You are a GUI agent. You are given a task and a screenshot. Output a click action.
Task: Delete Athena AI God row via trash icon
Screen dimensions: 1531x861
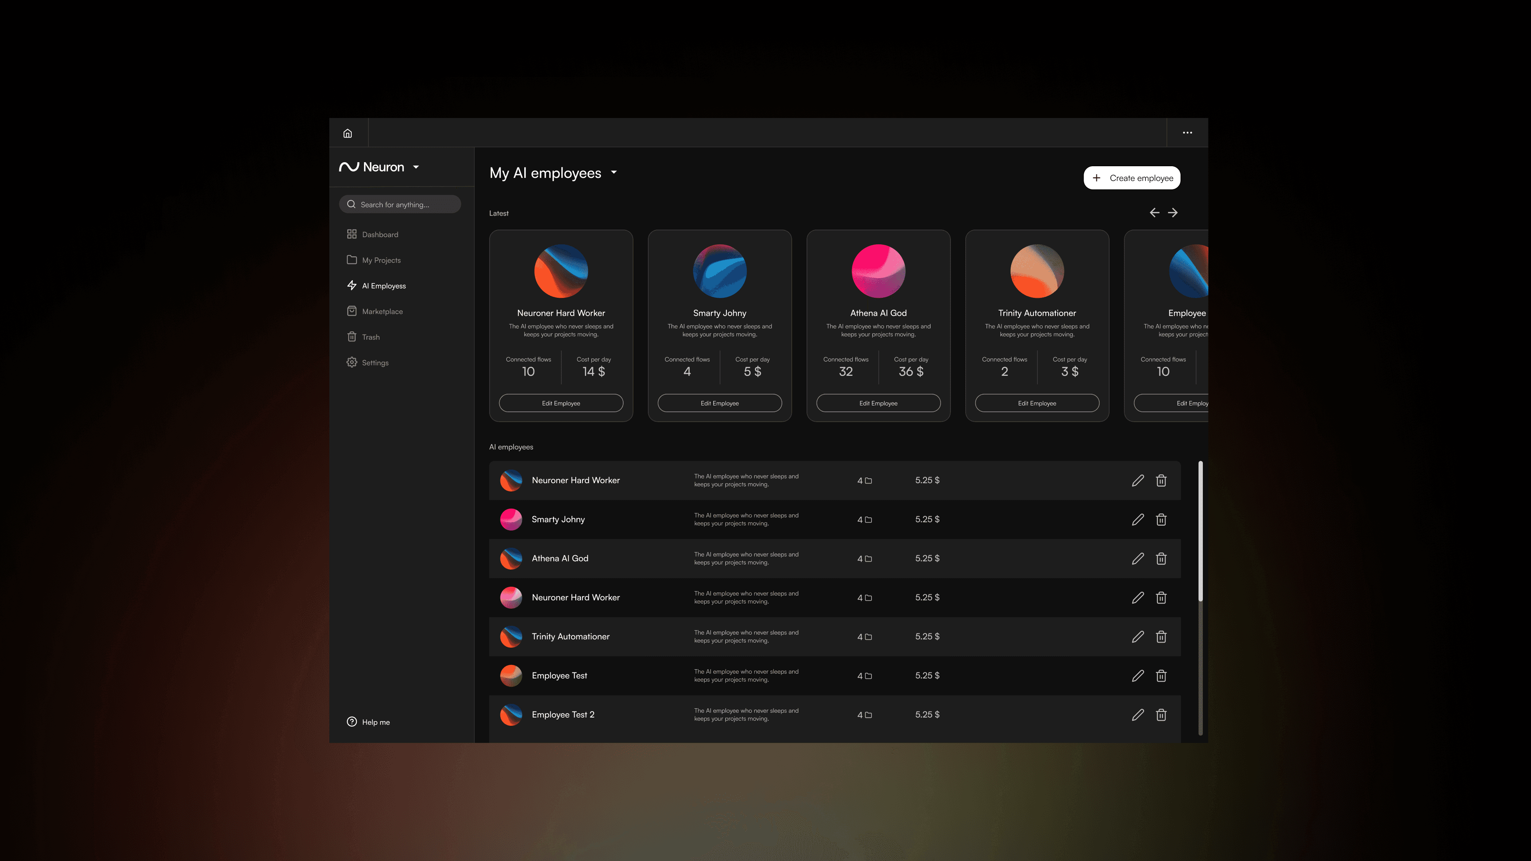(1161, 558)
